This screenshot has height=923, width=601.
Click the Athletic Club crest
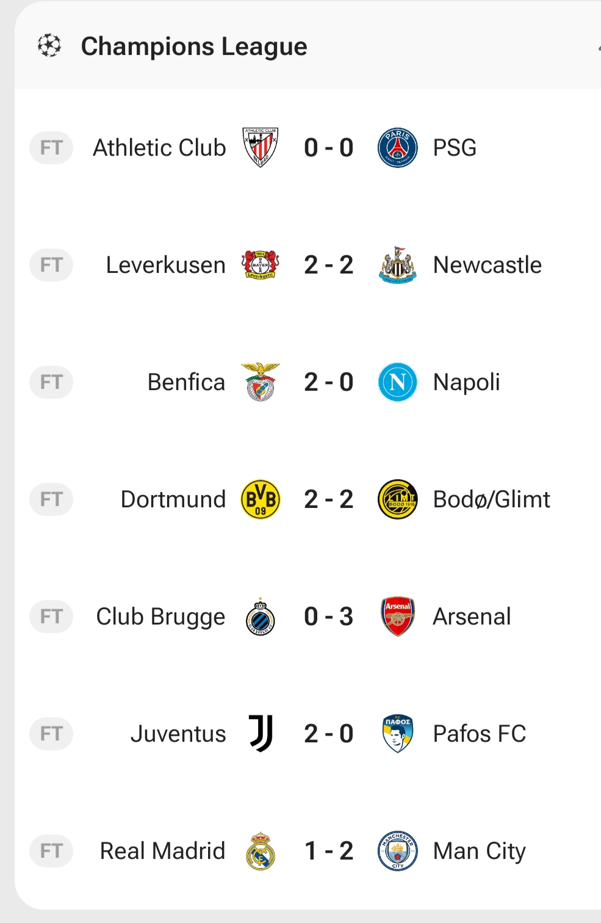coord(261,147)
